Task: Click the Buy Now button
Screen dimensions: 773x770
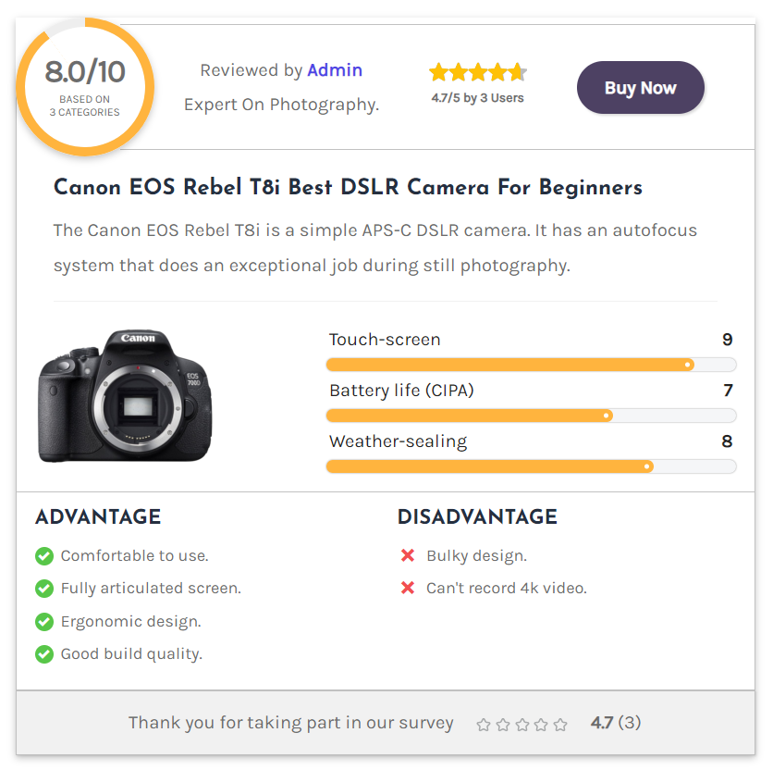Action: click(x=640, y=88)
